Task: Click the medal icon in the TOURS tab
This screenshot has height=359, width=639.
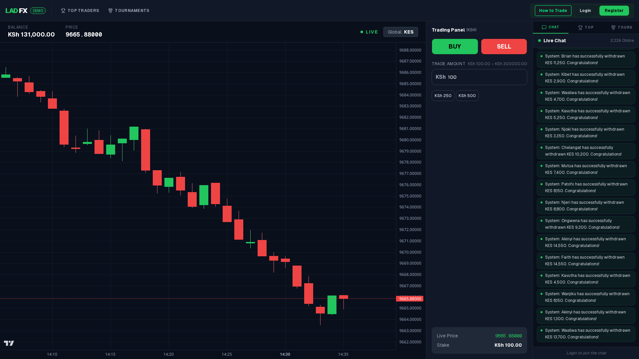Action: point(613,28)
